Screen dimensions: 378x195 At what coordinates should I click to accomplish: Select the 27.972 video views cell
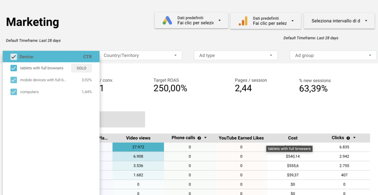(x=138, y=147)
